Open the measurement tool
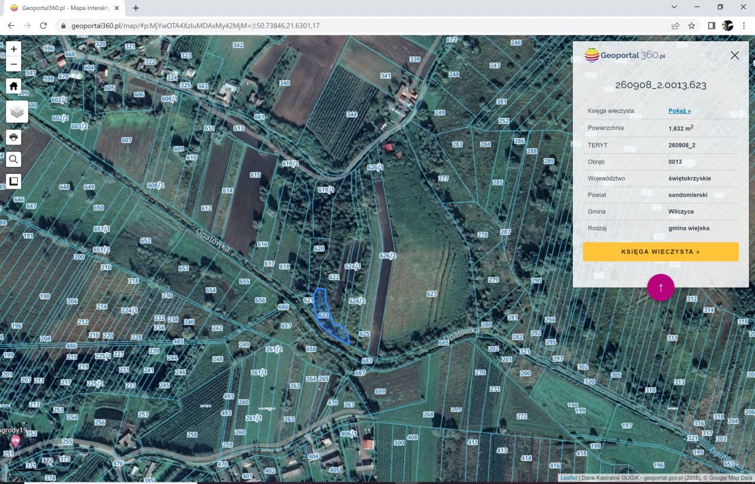Image resolution: width=755 pixels, height=484 pixels. pyautogui.click(x=14, y=181)
